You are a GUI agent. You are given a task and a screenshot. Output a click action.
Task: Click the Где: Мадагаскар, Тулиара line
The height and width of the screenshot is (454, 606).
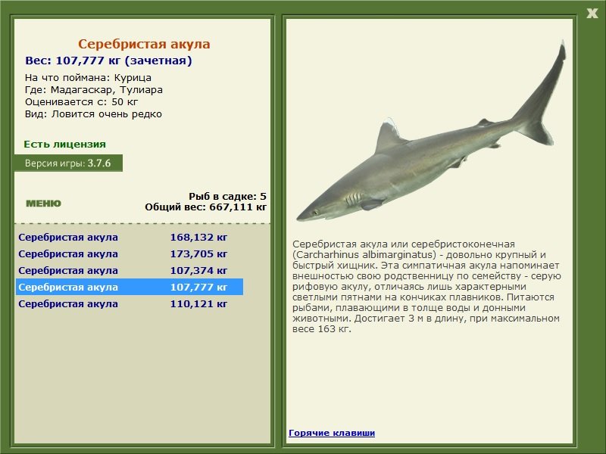[94, 90]
